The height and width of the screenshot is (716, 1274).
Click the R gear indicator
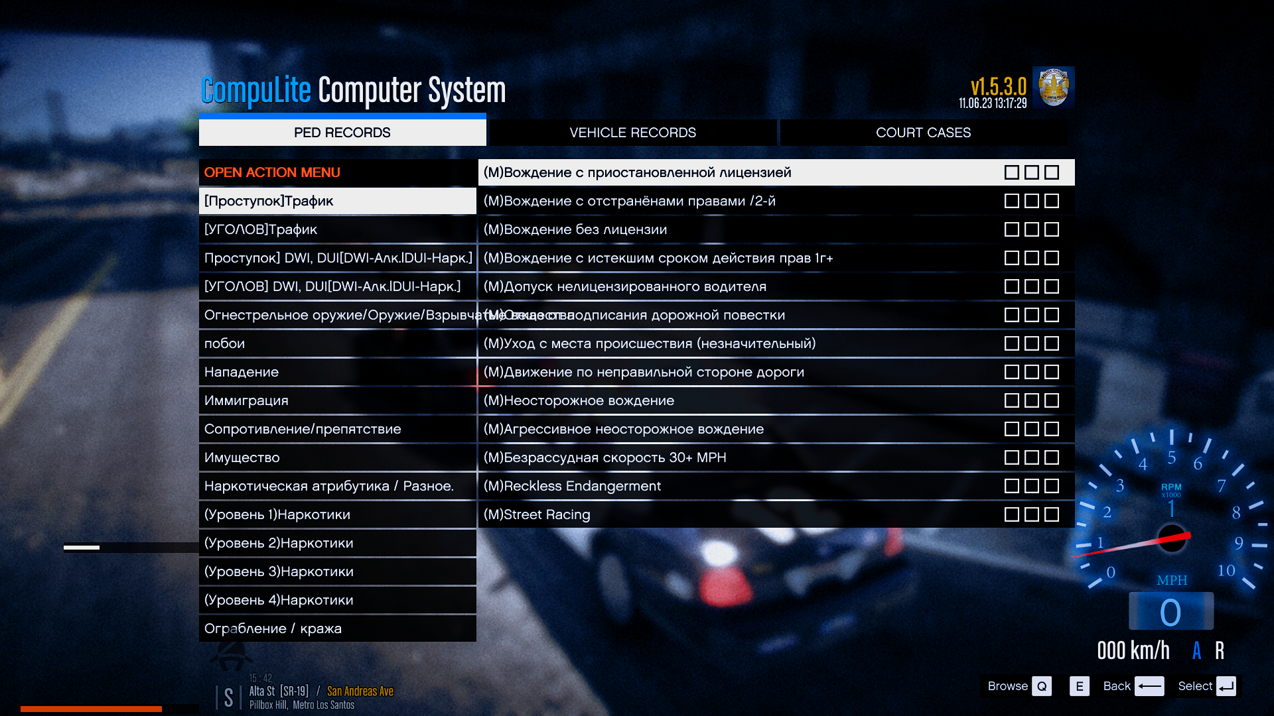[x=1220, y=650]
